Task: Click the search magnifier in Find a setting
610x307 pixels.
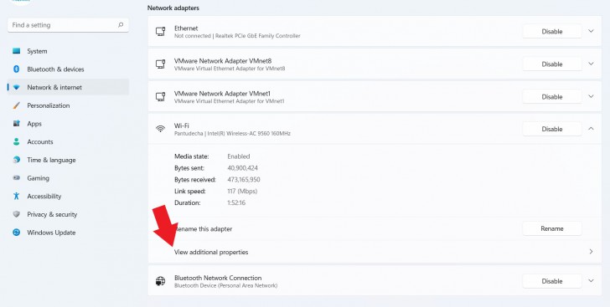Action: point(121,25)
